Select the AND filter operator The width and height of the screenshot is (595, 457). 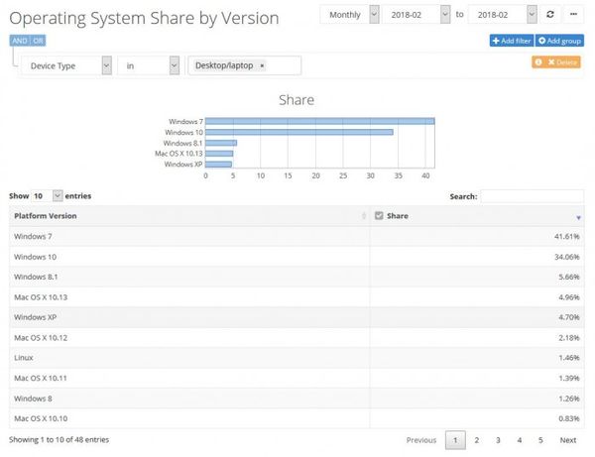tap(19, 41)
